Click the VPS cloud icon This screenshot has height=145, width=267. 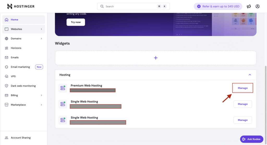tap(7, 77)
